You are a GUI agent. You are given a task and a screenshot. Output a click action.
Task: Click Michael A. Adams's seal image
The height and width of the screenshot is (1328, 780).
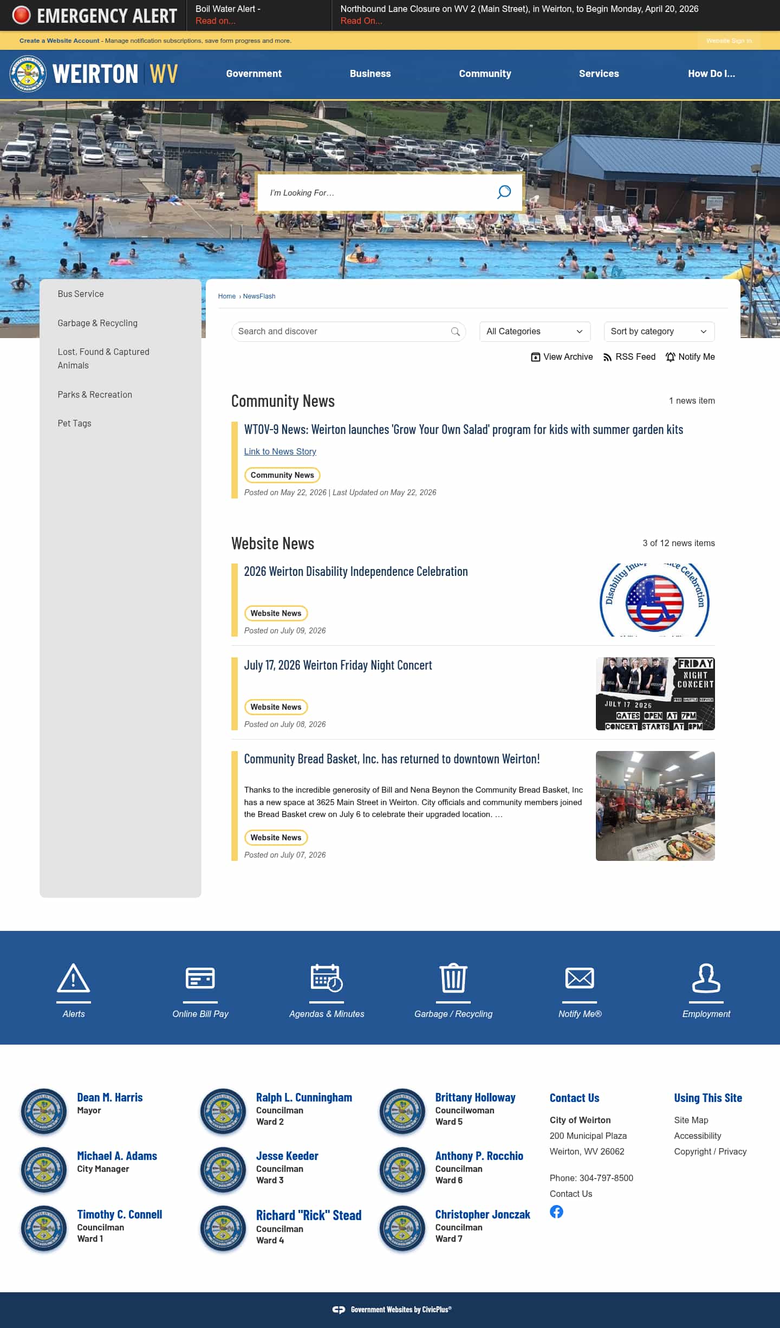click(44, 1169)
